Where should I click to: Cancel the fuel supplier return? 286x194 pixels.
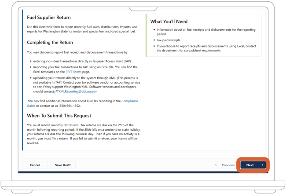(35, 165)
